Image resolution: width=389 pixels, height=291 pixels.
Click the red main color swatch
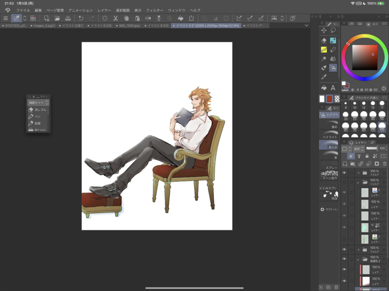pos(329,99)
